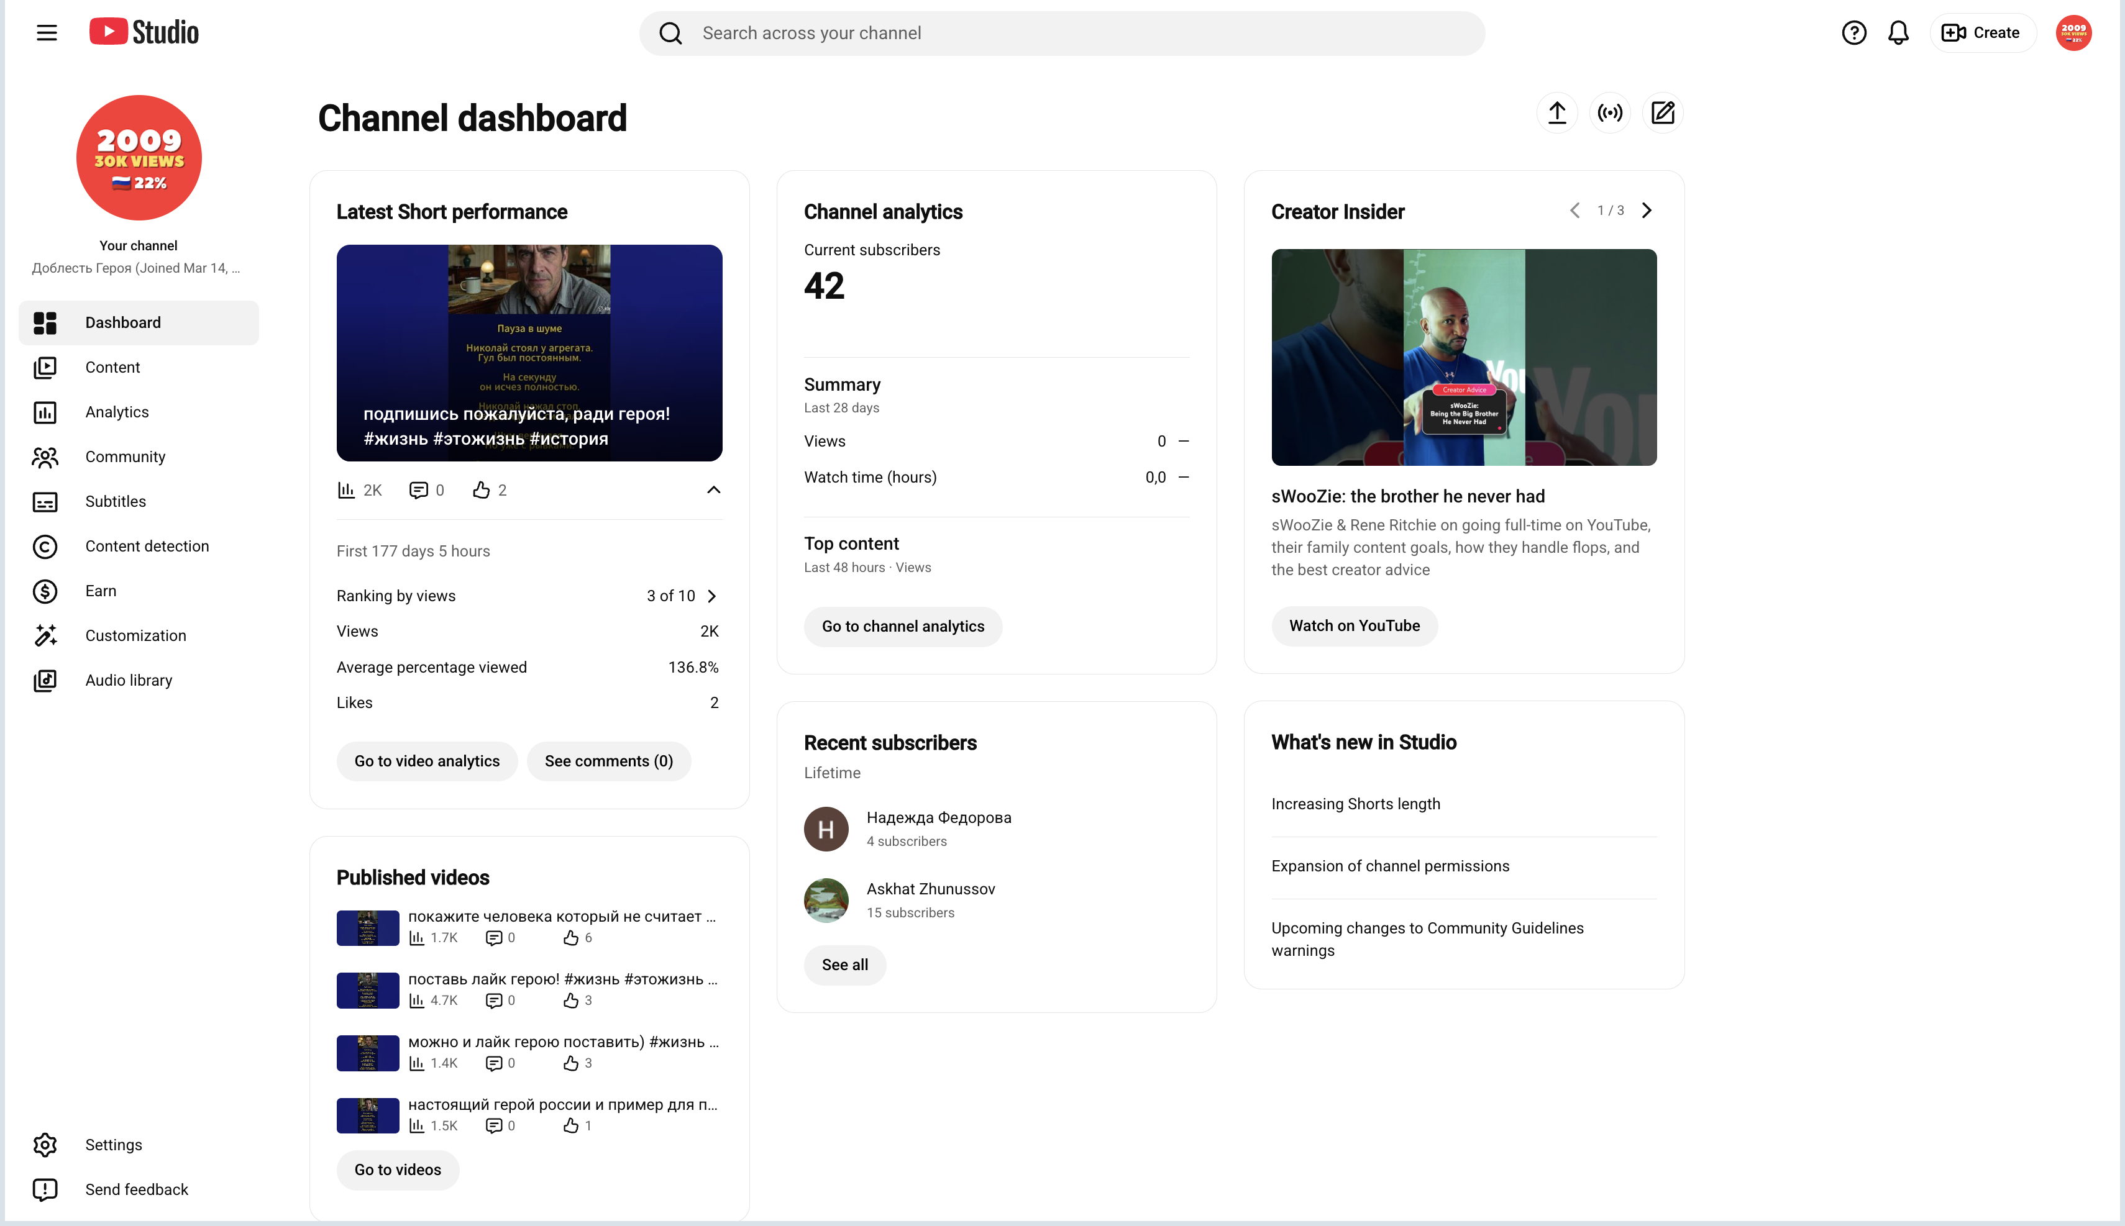
Task: Open video titled настоящий герой россии
Action: 562,1105
